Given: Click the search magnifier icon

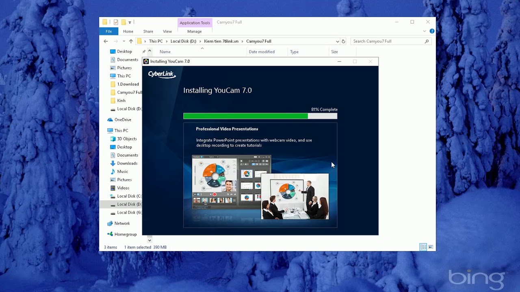Looking at the screenshot, I should (x=427, y=41).
